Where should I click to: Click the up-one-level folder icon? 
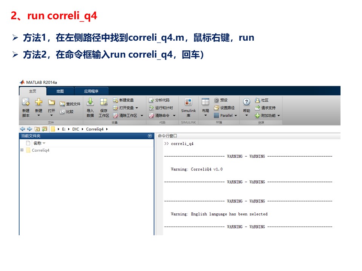[37, 129]
